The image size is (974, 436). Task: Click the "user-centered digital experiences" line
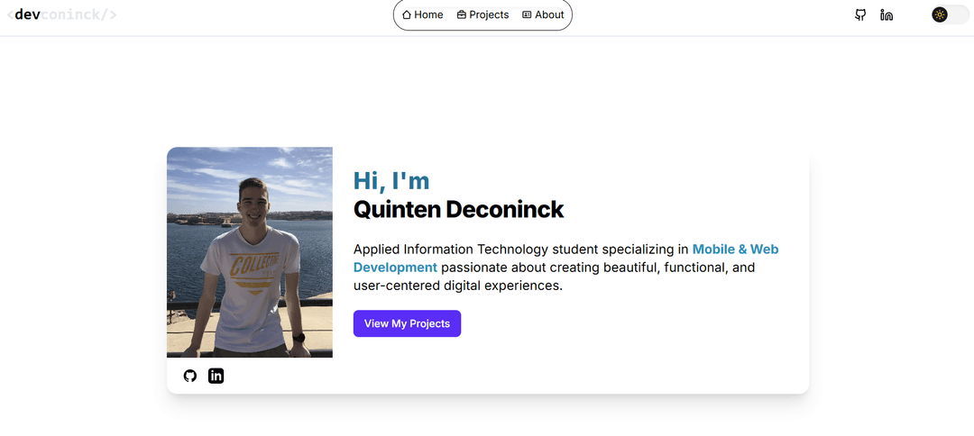click(x=457, y=286)
